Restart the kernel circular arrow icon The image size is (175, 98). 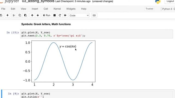tap(60, 15)
